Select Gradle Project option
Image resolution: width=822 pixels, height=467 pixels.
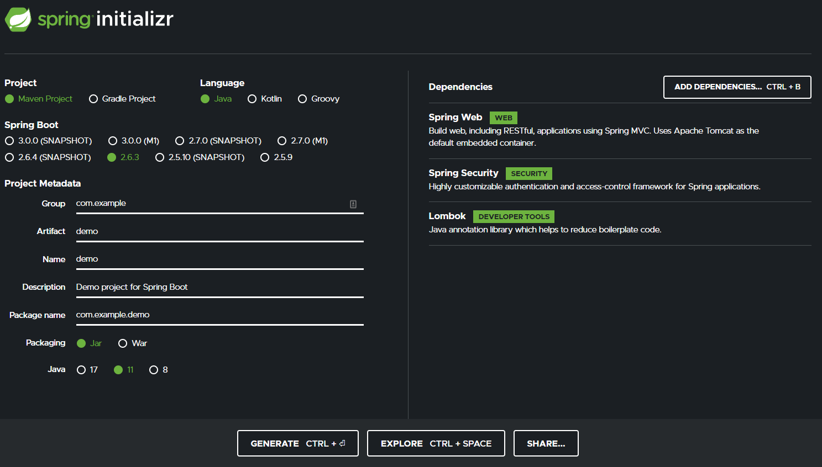(x=122, y=99)
